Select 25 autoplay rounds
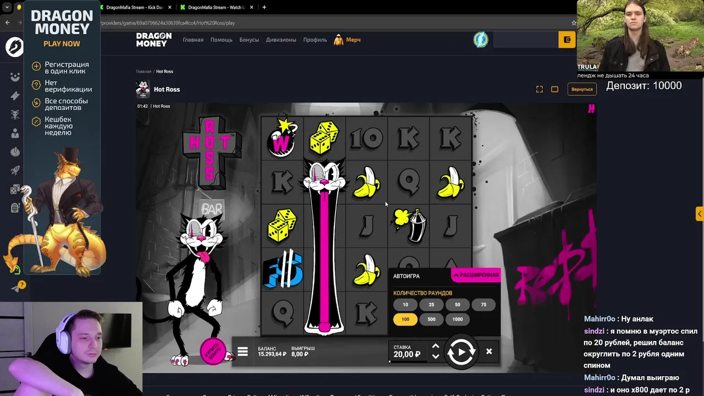Image resolution: width=704 pixels, height=396 pixels. [431, 305]
